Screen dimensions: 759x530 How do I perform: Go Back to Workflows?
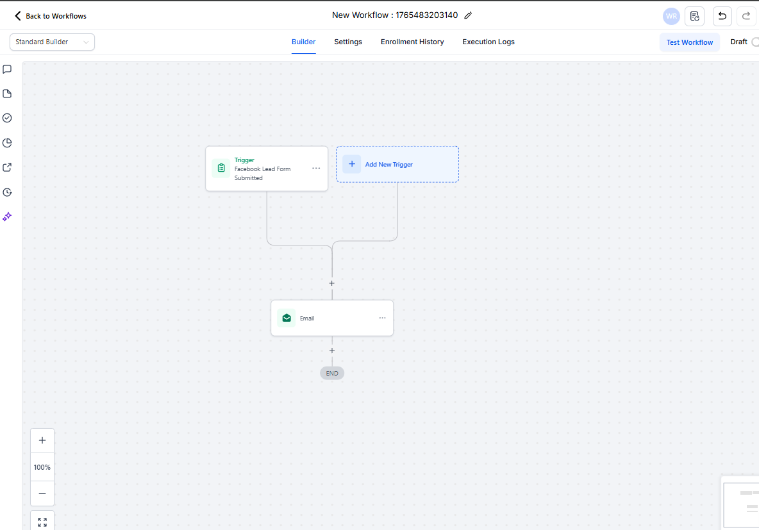click(51, 16)
